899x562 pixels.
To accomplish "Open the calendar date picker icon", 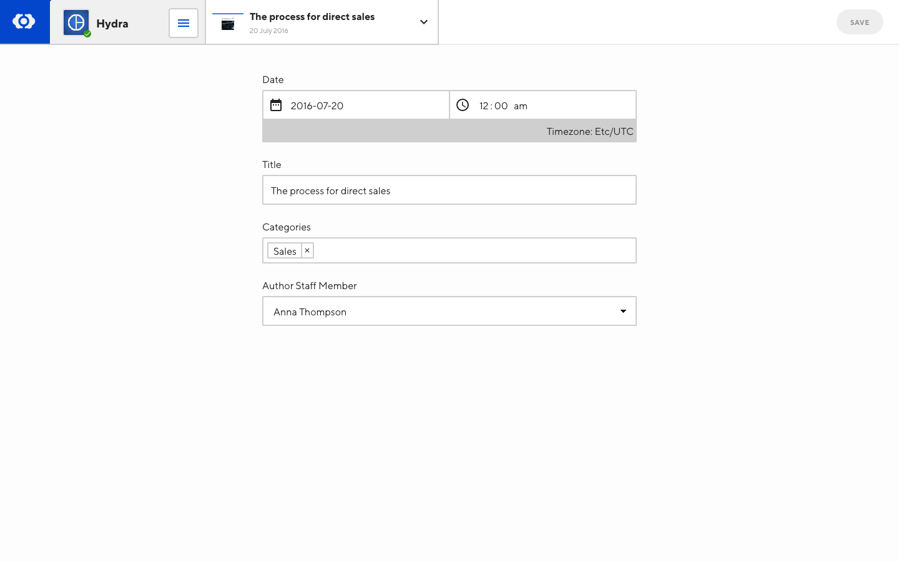I will pos(276,105).
